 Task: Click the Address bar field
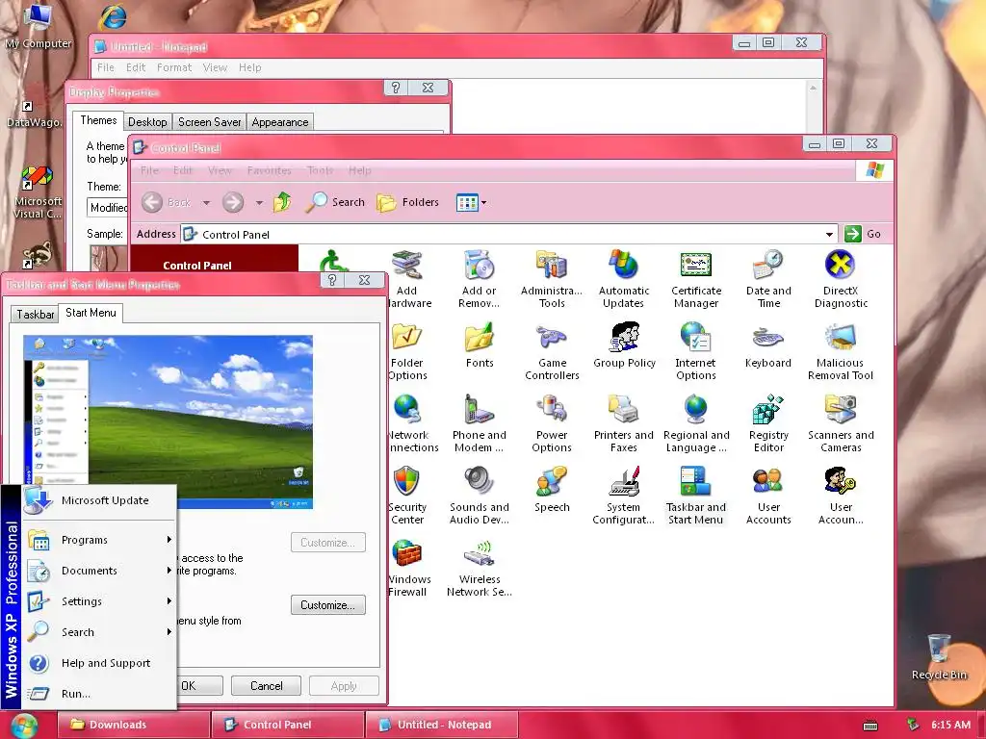point(508,235)
